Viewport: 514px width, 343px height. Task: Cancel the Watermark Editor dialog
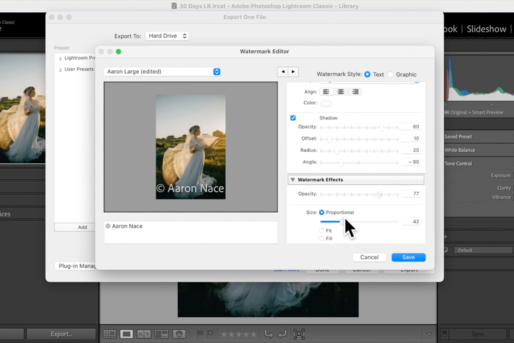369,257
